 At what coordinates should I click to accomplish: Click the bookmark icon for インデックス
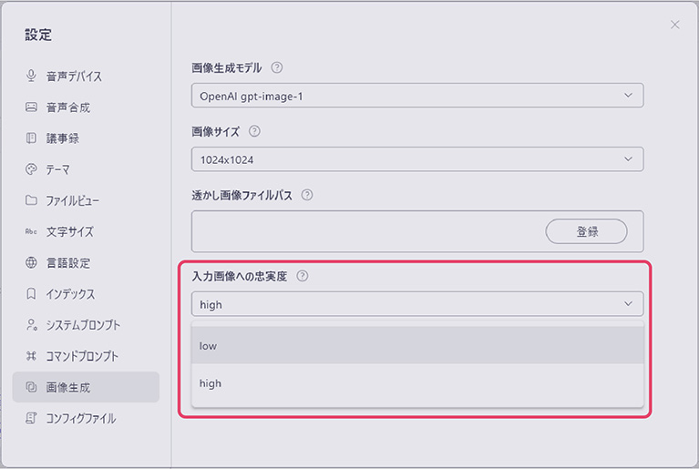coord(31,294)
